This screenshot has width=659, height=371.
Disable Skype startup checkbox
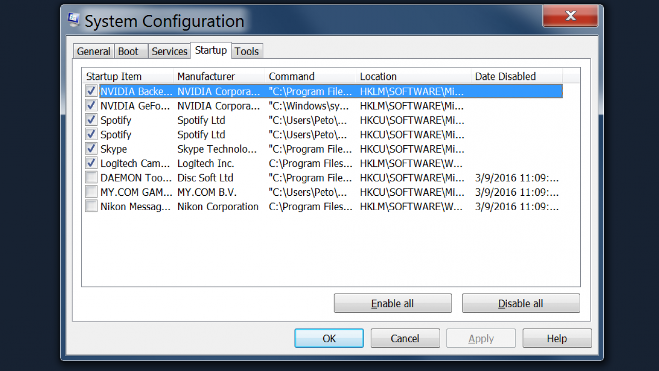(91, 149)
